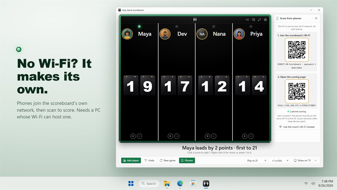
Task: Toggle Dev's turn indicator light
Action: [177, 26]
